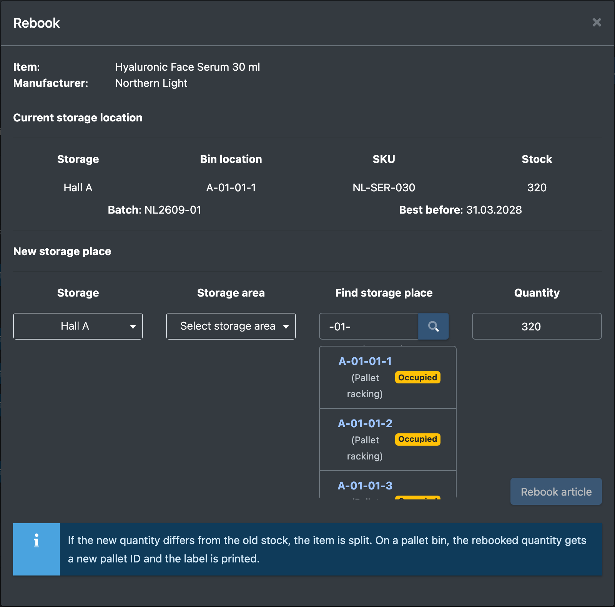Click the Quantity input field showing 320
The width and height of the screenshot is (615, 607).
[537, 326]
